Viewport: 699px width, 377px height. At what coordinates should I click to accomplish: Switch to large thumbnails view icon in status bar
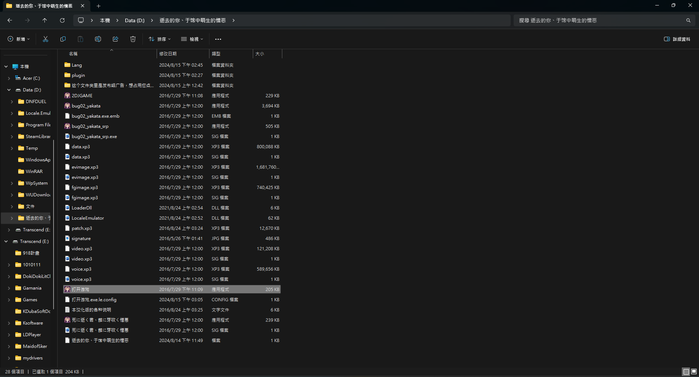coord(694,372)
